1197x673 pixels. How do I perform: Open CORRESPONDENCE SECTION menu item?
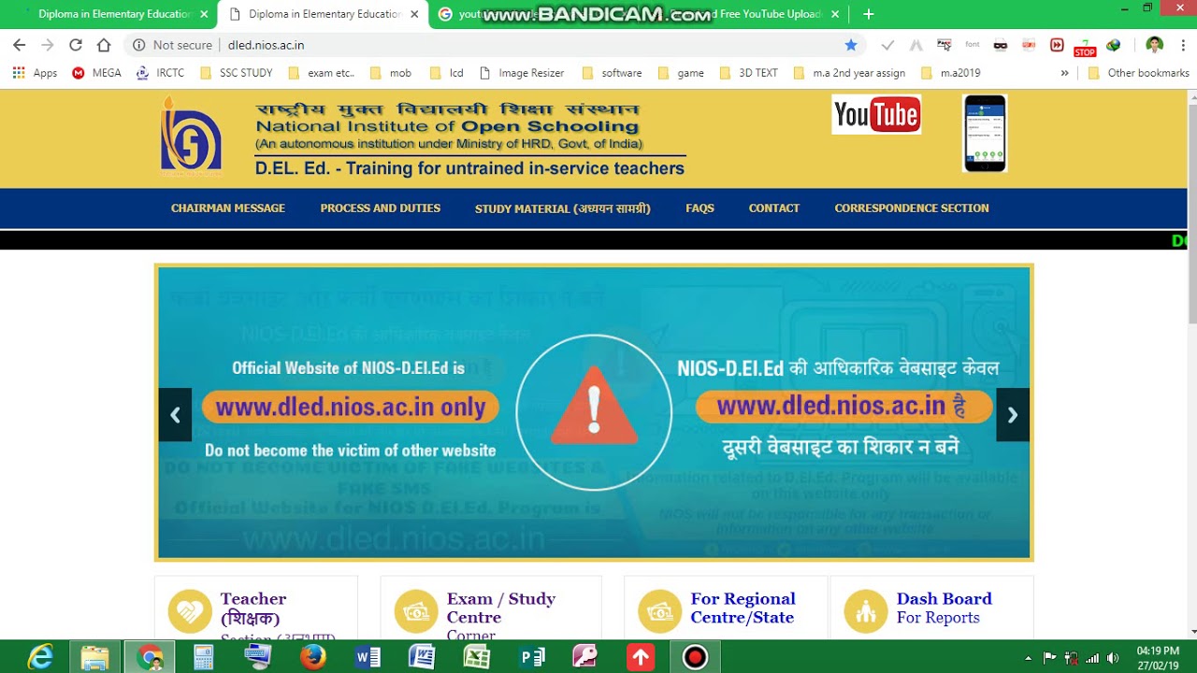(912, 208)
